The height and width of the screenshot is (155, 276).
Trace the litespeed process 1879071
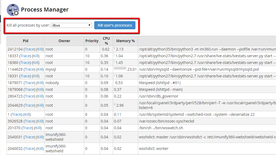tap(29, 83)
